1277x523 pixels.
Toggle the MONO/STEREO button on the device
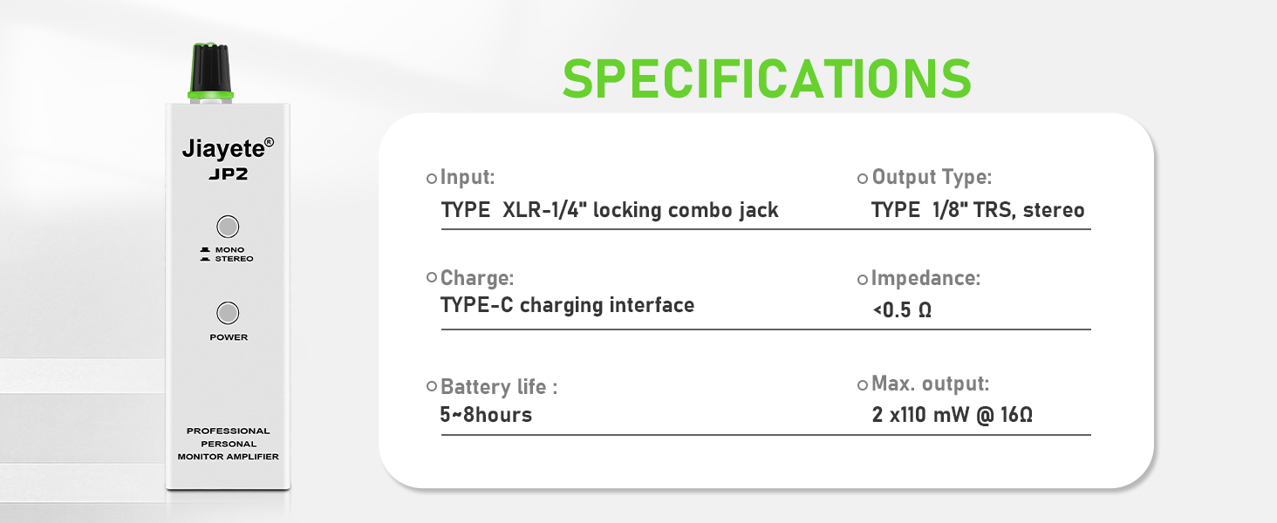click(228, 227)
